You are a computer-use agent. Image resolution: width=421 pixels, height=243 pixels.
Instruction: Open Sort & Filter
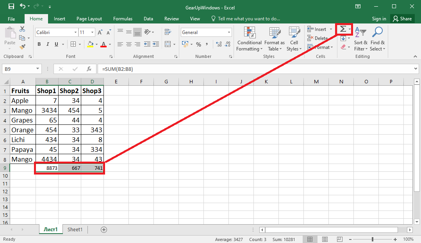click(x=360, y=39)
